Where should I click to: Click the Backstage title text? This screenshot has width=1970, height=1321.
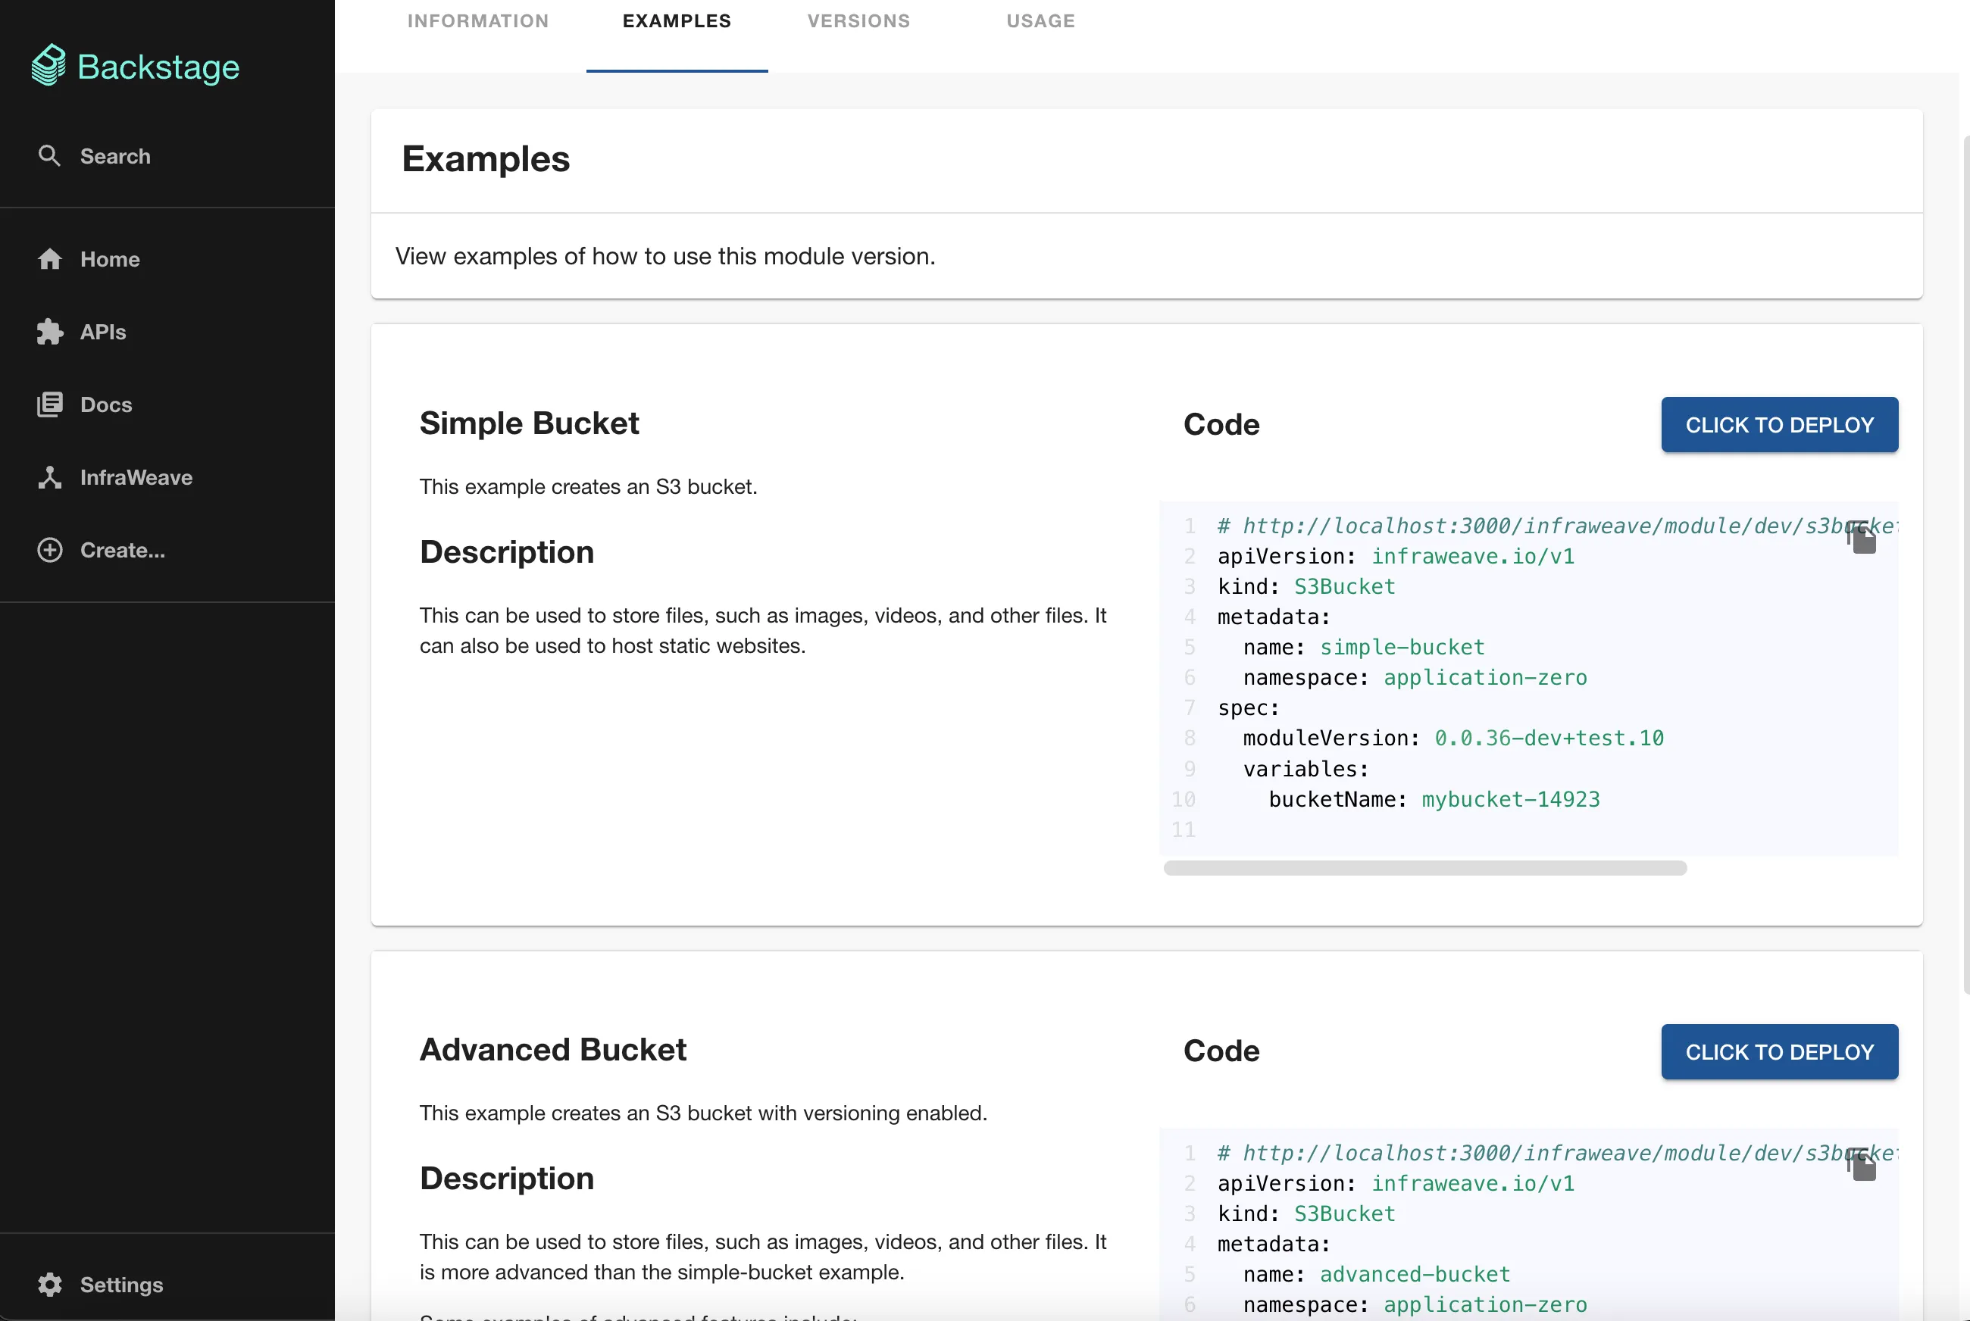click(158, 67)
